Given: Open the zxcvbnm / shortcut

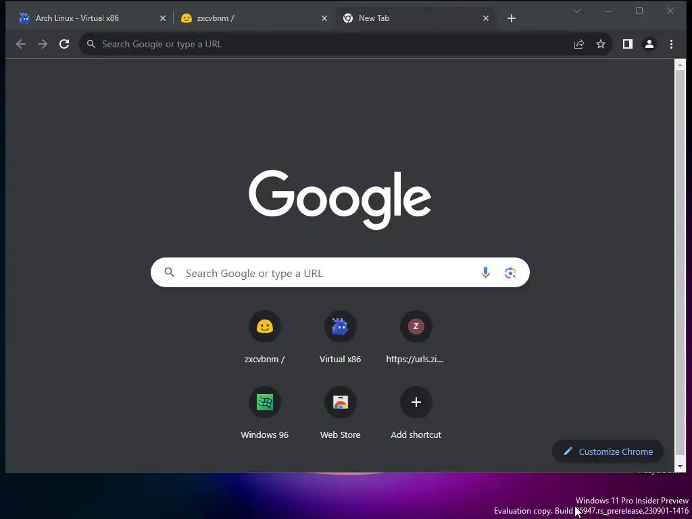Looking at the screenshot, I should 265,337.
